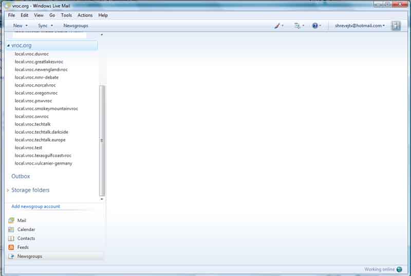This screenshot has width=411, height=276.
Task: Click the profile picture icon in toolbar
Action: pyautogui.click(x=396, y=26)
